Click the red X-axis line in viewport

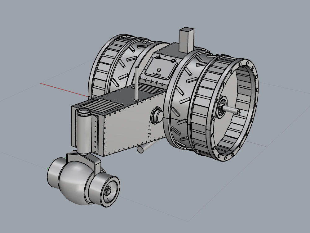pos(64,90)
